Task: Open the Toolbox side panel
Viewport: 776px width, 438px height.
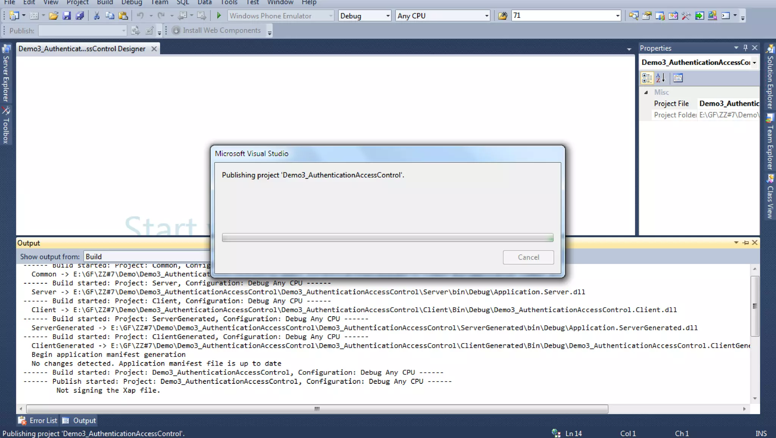Action: coord(6,125)
